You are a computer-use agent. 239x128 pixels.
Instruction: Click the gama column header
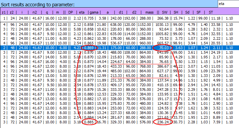[x=94, y=12]
